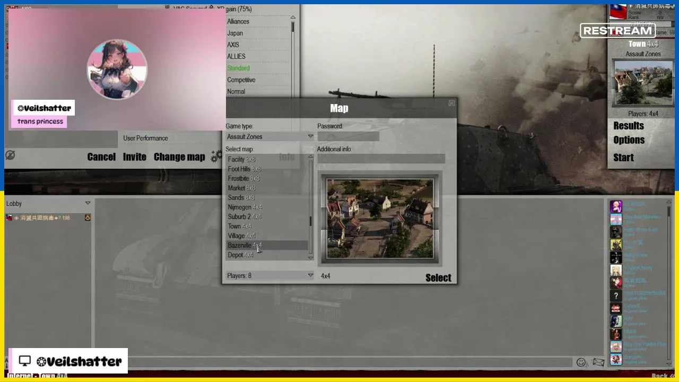Open the Results menu item

629,126
